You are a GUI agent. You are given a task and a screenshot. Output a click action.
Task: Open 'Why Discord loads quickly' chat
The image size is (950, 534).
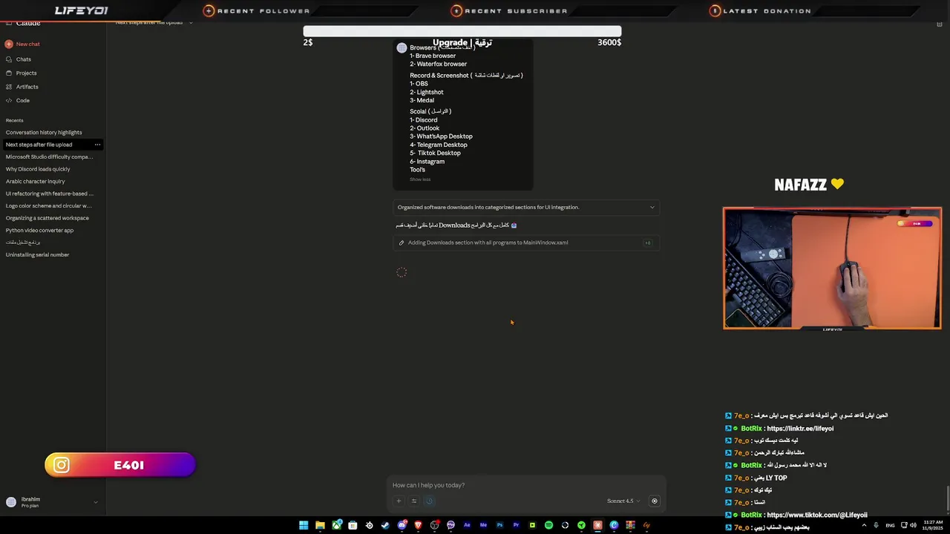38,169
